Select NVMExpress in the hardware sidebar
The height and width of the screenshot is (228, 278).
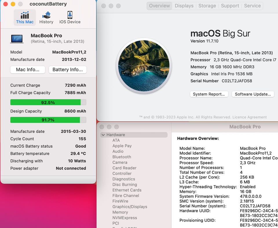click(125, 218)
